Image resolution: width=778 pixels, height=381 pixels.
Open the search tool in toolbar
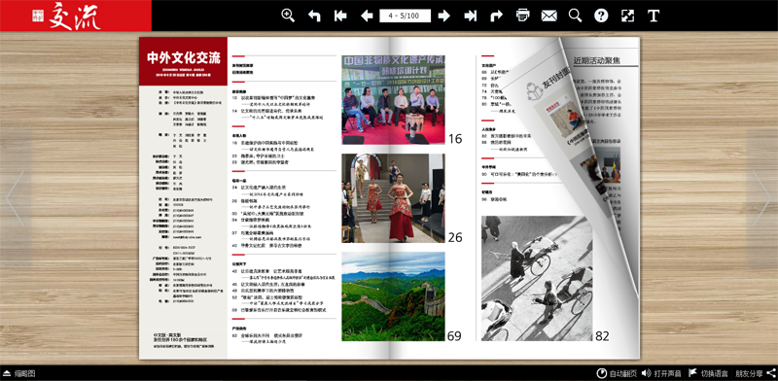[575, 16]
